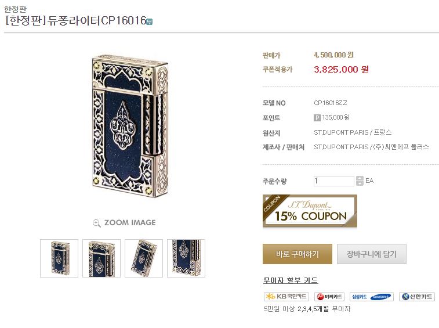Click the 삼성카드 Samsung card logo
The height and width of the screenshot is (328, 439).
(372, 297)
